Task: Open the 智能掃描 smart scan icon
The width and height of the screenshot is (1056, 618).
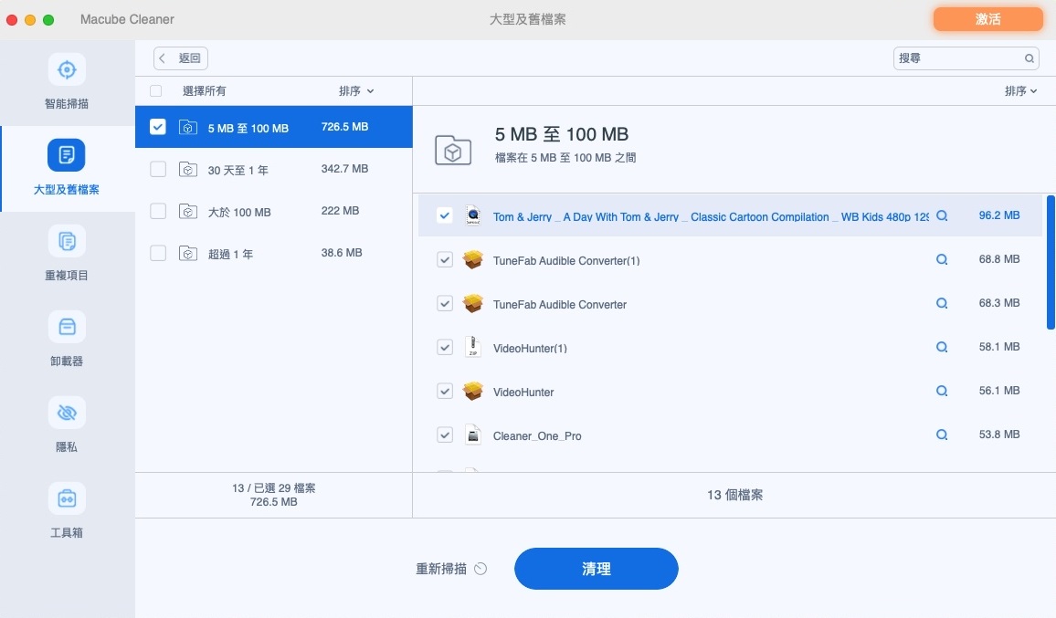Action: (67, 69)
